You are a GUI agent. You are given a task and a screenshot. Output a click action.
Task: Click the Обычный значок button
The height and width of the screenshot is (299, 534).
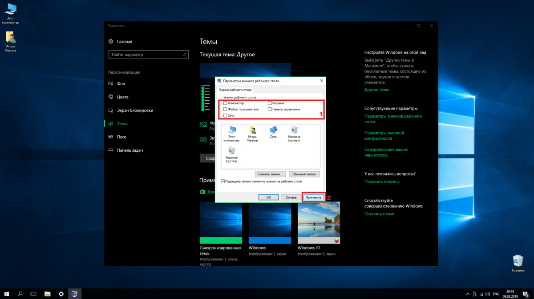click(304, 174)
